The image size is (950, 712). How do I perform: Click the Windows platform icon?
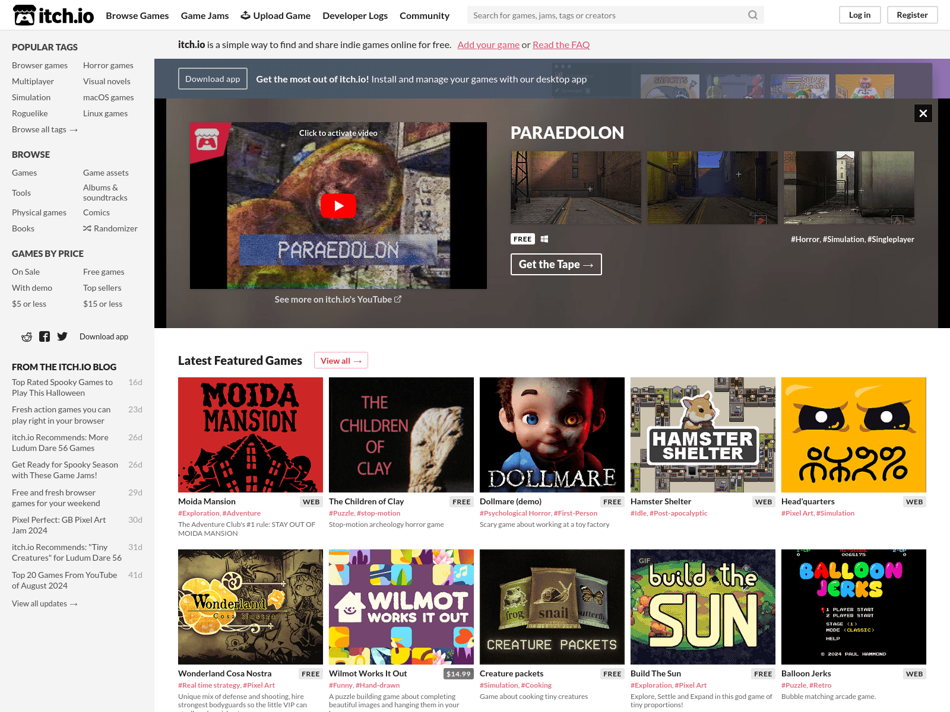pos(544,239)
